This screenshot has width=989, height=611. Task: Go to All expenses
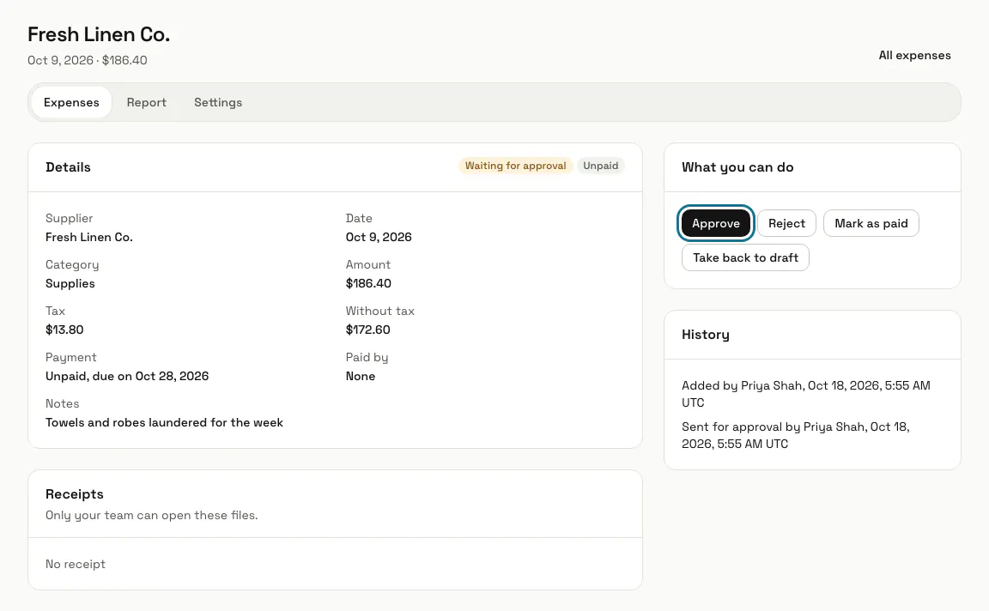click(914, 56)
